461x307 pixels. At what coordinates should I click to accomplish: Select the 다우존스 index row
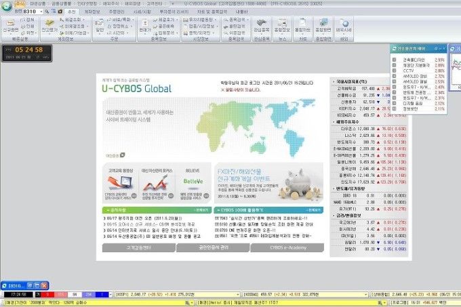pyautogui.click(x=369, y=129)
